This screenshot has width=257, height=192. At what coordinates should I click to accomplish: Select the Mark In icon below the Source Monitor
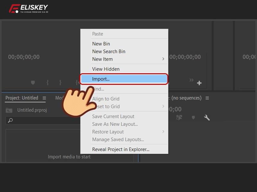click(x=48, y=82)
